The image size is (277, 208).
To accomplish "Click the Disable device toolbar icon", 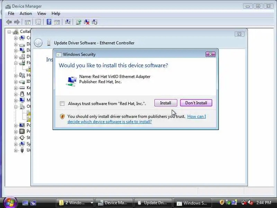I will point(95,22).
